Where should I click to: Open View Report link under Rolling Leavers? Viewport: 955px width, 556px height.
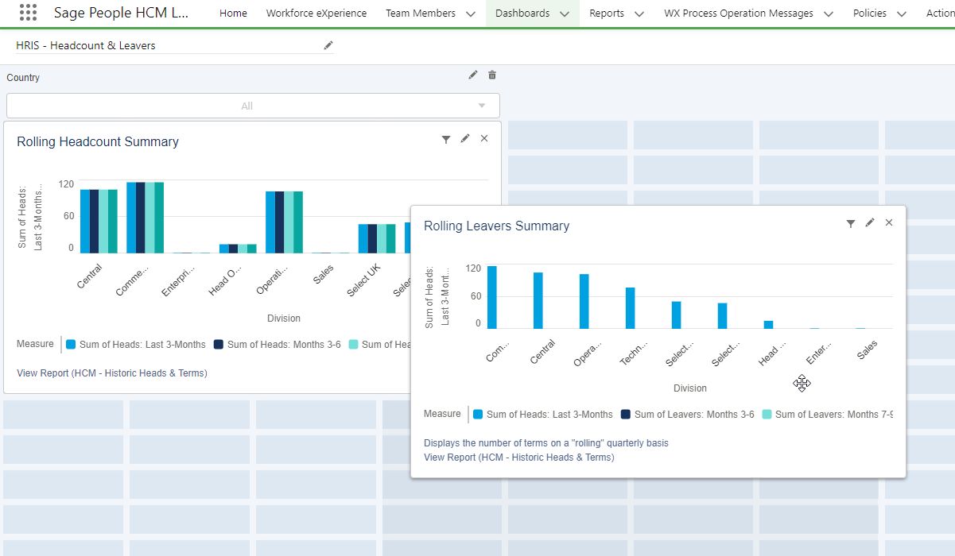pos(518,458)
